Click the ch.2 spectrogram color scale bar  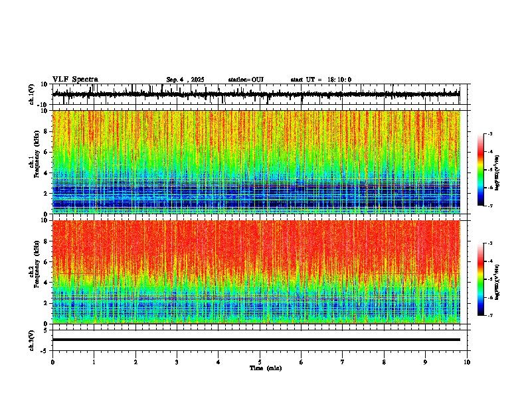[x=480, y=279]
